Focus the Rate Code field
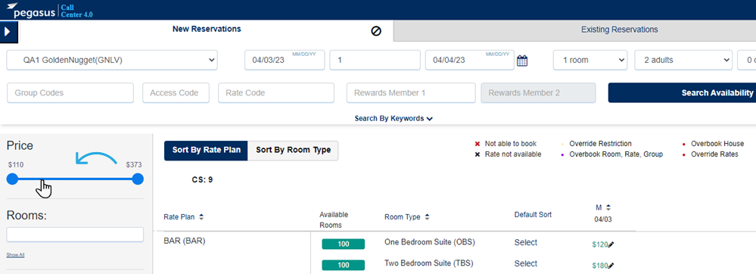The image size is (756, 274). pos(276,92)
